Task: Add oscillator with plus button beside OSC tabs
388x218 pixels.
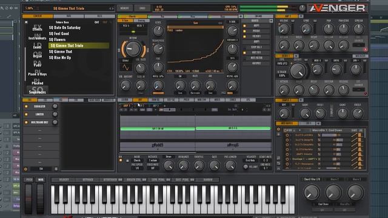Action: click(x=241, y=16)
